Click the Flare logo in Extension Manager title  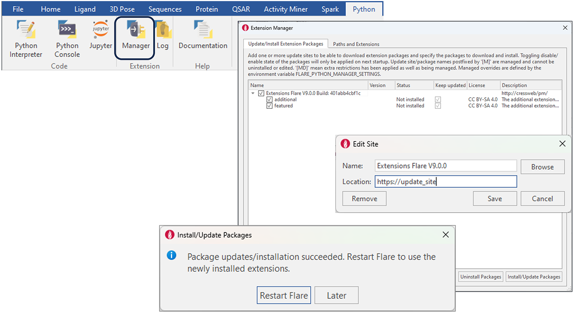coord(245,28)
